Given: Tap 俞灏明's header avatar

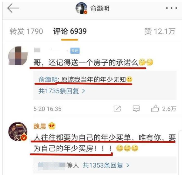Looking at the screenshot, I should 81,8.
